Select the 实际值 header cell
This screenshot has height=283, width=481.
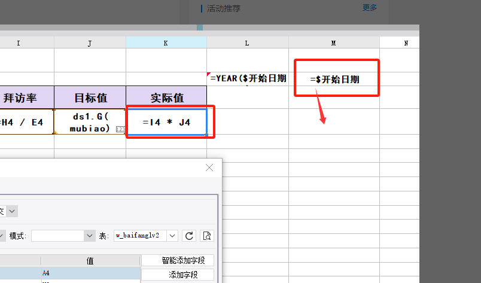click(166, 98)
